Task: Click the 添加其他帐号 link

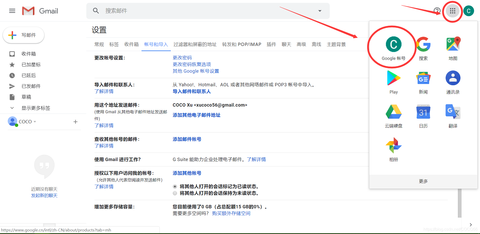Action: click(x=187, y=173)
